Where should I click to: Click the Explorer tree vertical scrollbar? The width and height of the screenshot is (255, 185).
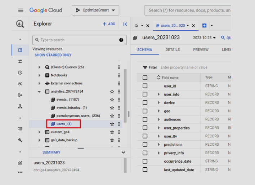coord(125,96)
